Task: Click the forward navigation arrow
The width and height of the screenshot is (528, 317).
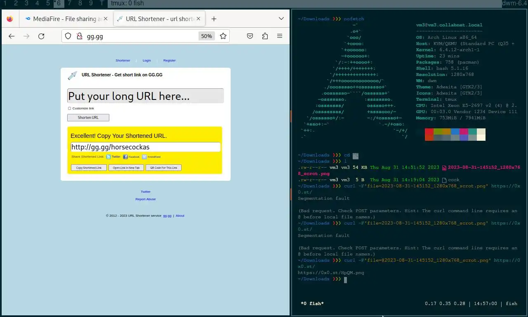Action: pyautogui.click(x=26, y=36)
